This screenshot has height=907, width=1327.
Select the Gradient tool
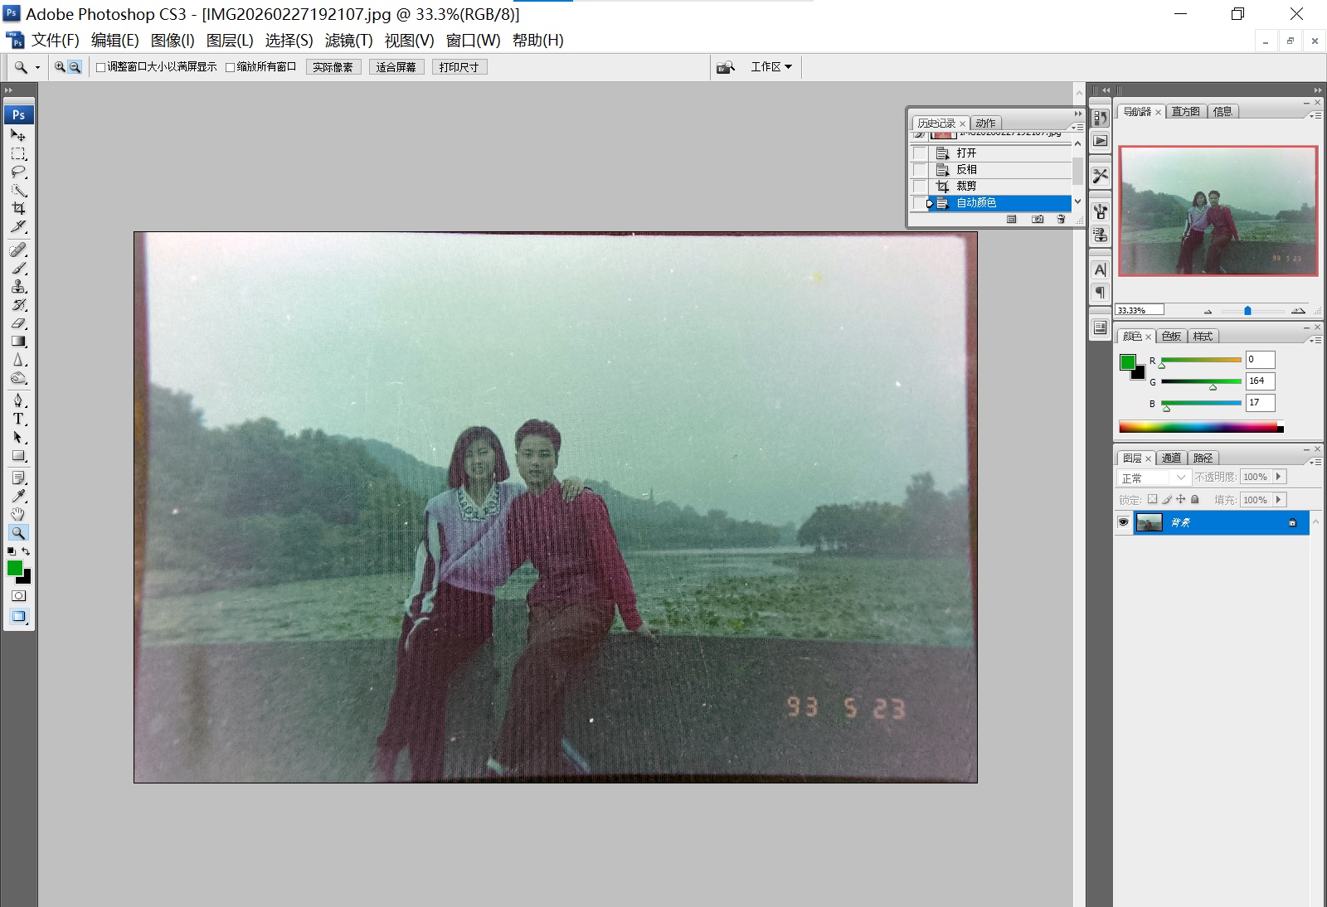point(18,341)
